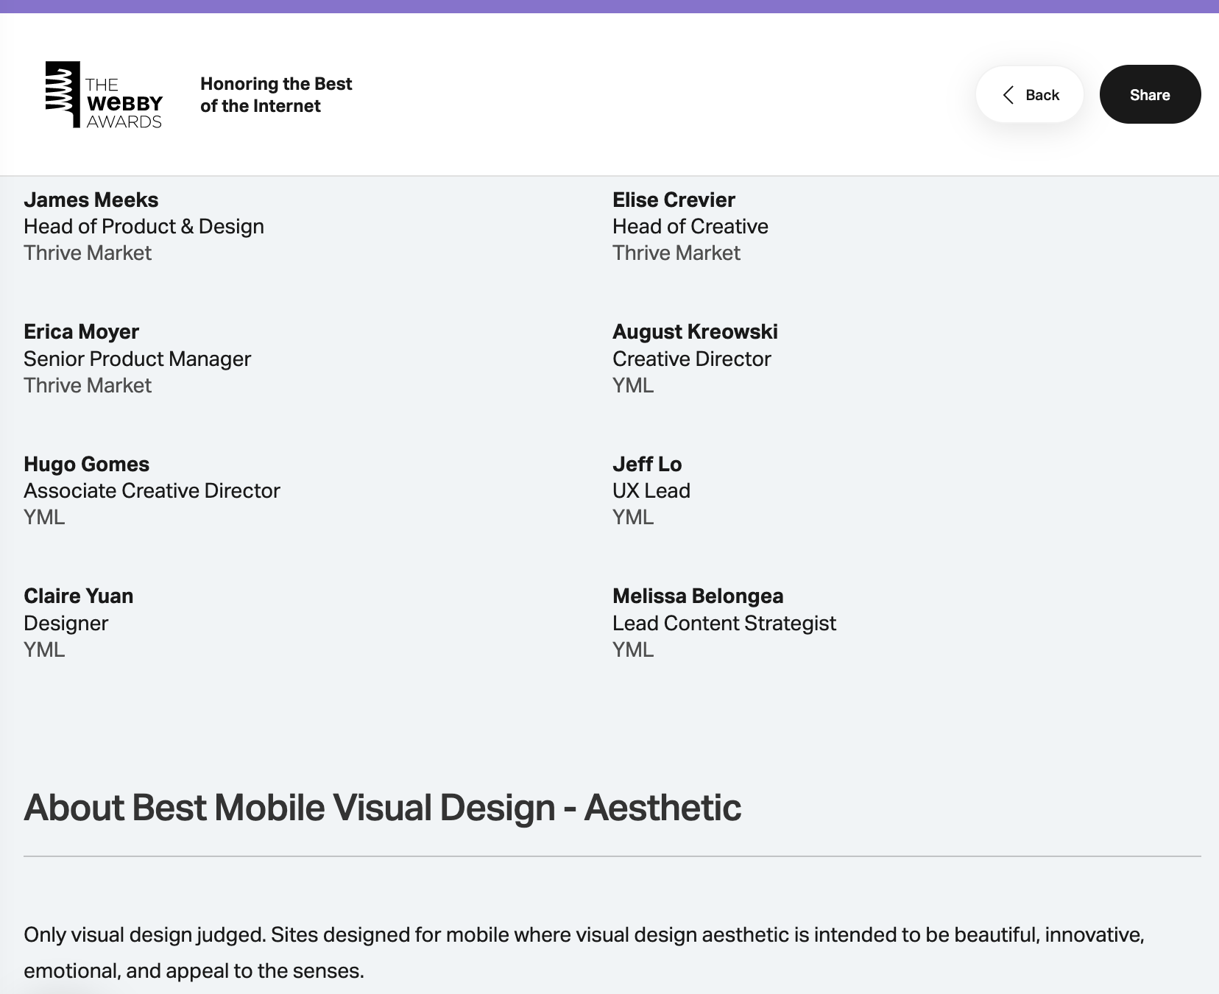Click the Webby Awards logo
This screenshot has width=1219, height=994.
(104, 94)
